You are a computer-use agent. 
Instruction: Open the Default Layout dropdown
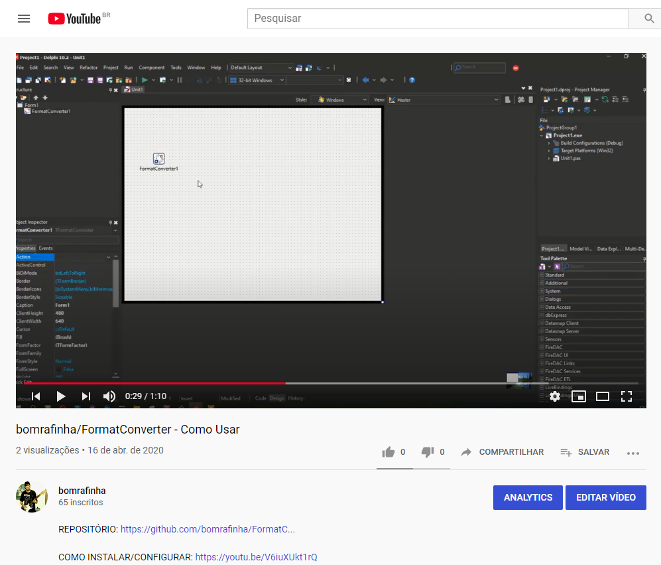pyautogui.click(x=290, y=67)
